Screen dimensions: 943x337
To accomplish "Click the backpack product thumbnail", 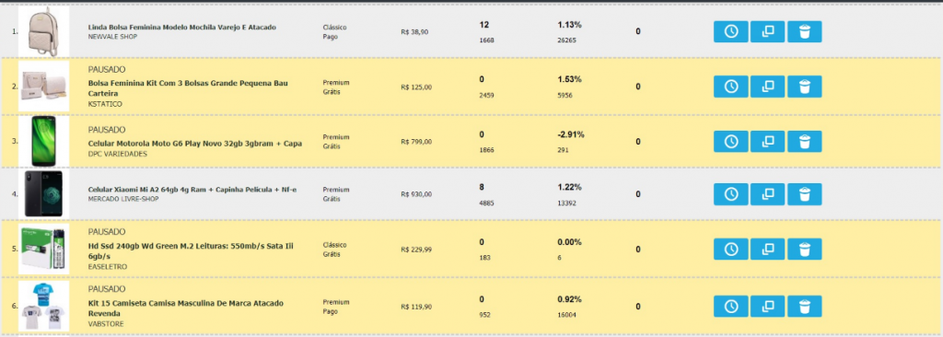I will [43, 31].
